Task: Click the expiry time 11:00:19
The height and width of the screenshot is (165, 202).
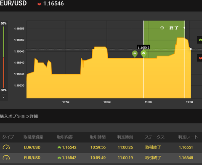Action: tap(125, 158)
